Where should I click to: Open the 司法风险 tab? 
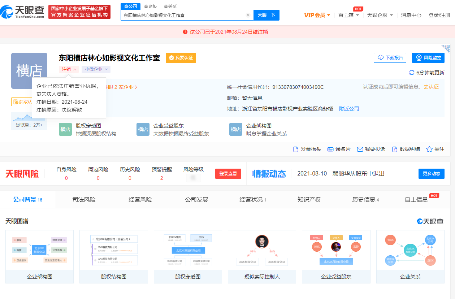point(84,199)
